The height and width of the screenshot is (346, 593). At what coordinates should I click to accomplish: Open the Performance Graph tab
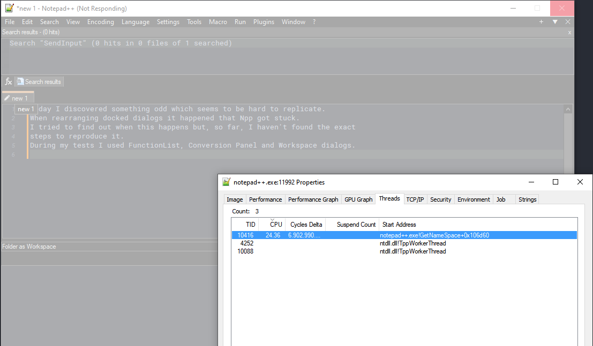pyautogui.click(x=313, y=199)
